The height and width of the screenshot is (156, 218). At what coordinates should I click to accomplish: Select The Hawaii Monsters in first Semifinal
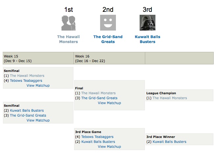pos(27,76)
